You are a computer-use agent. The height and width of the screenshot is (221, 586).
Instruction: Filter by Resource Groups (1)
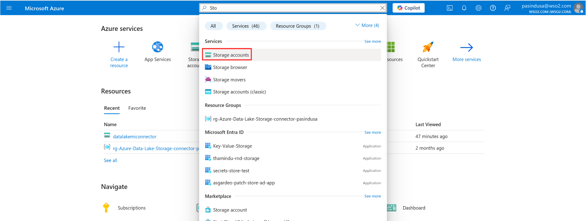coord(298,26)
